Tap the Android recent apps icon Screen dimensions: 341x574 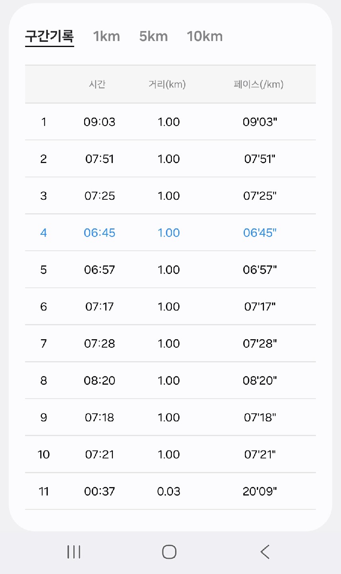click(74, 552)
